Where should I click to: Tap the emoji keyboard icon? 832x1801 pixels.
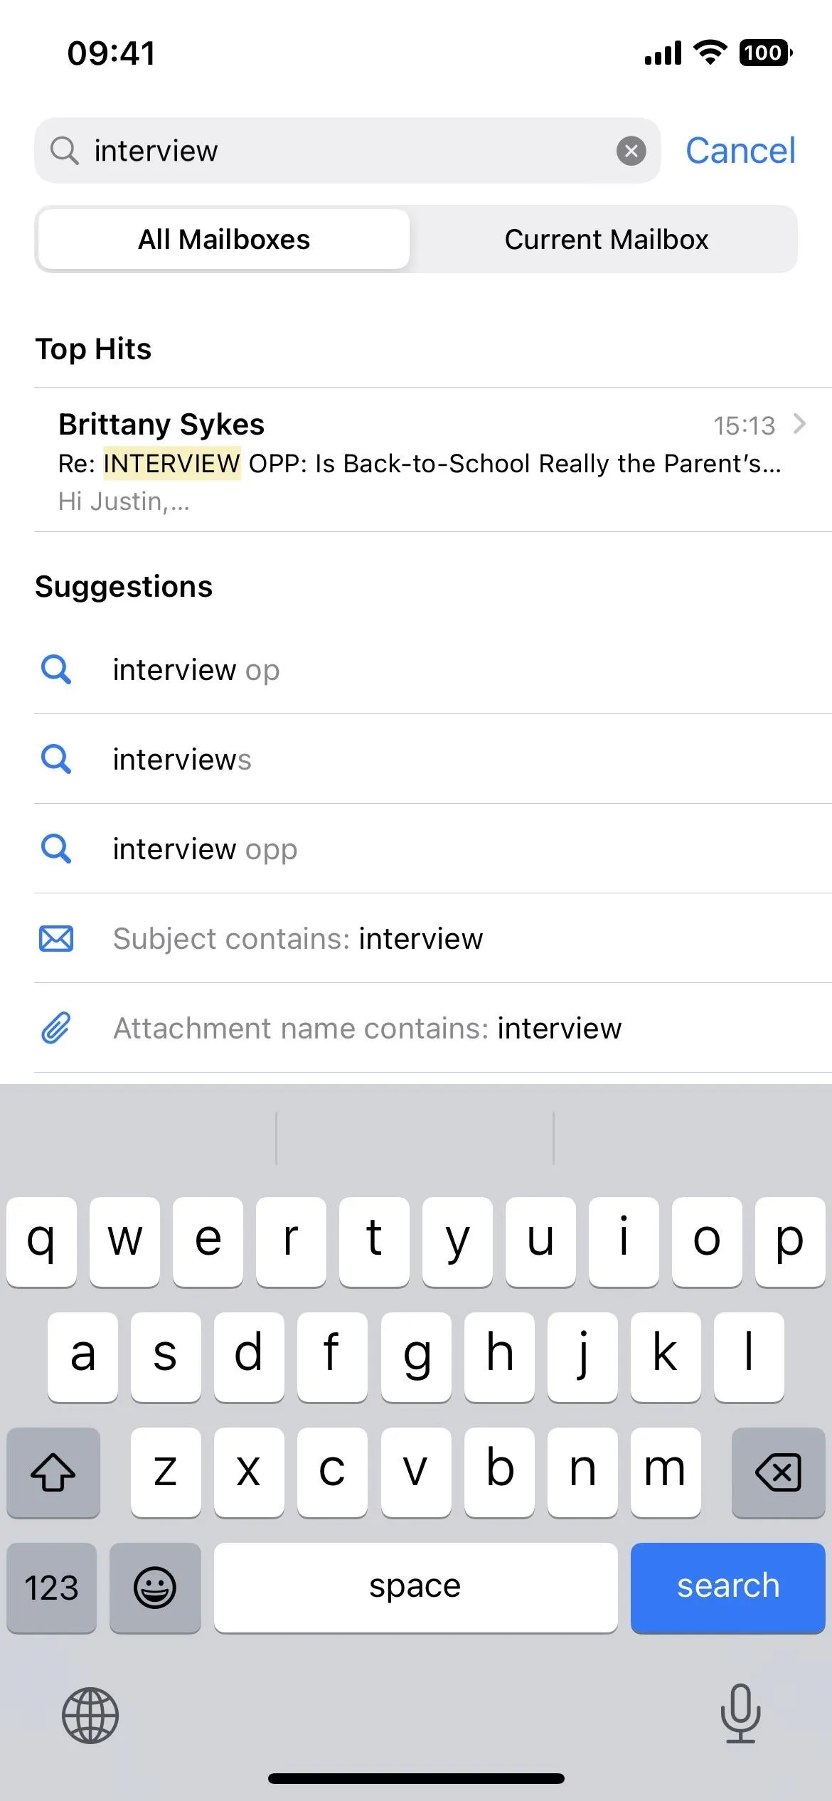(x=155, y=1587)
